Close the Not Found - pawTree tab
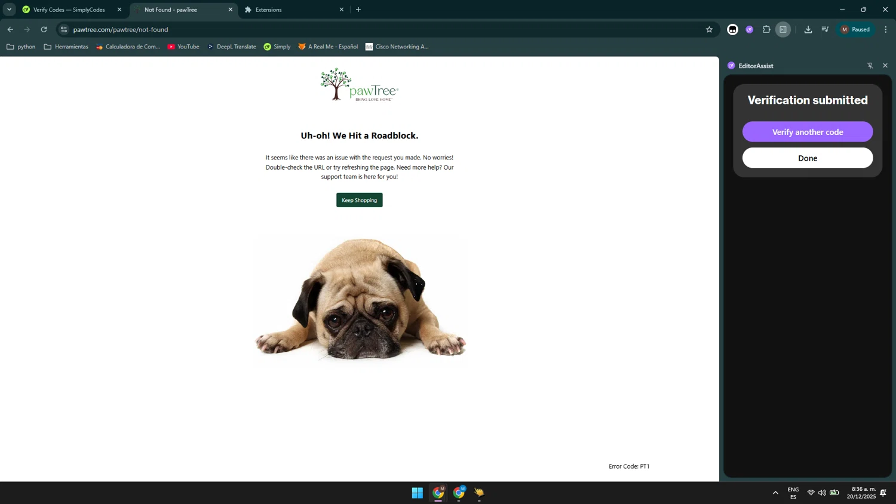 click(x=231, y=10)
